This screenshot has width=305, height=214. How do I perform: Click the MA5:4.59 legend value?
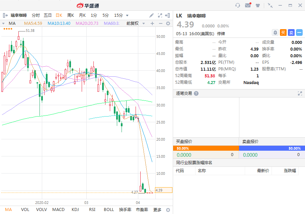(x=33, y=23)
